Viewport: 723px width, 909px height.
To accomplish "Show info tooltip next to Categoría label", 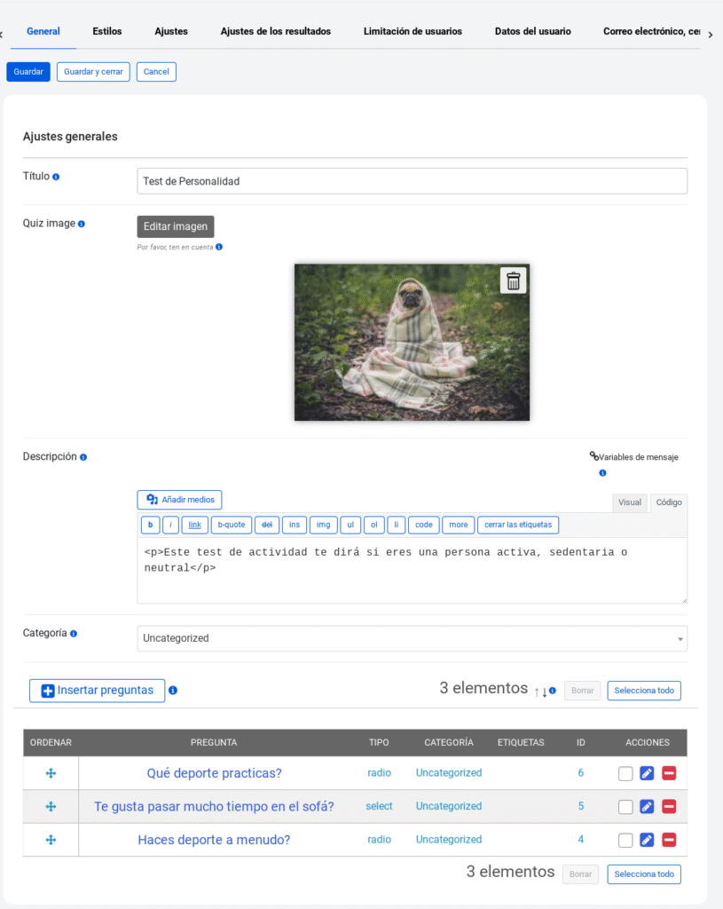I will coord(74,634).
